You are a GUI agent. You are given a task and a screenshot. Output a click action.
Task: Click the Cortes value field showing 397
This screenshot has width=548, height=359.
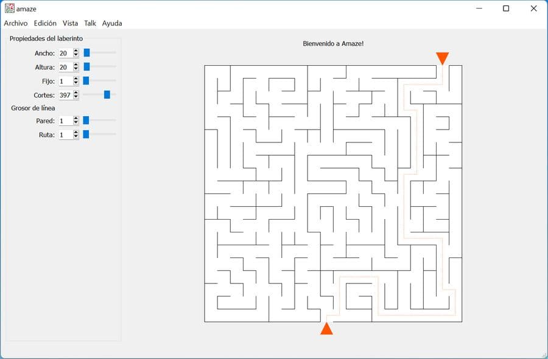pyautogui.click(x=65, y=95)
